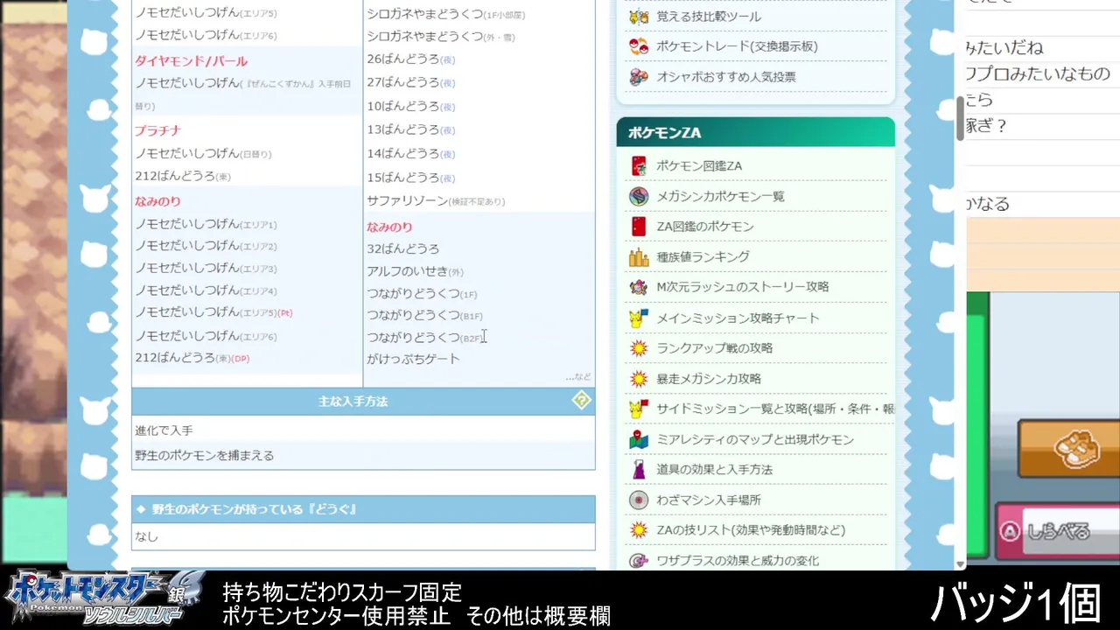Click the なし item row
This screenshot has height=630, width=1120.
[363, 536]
